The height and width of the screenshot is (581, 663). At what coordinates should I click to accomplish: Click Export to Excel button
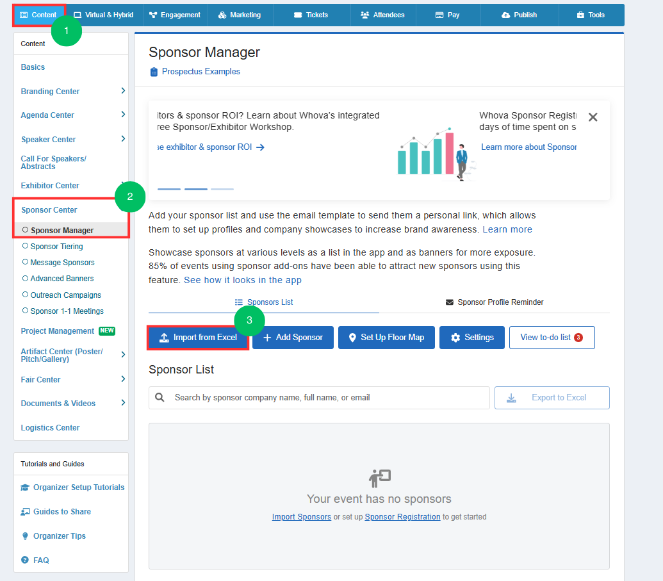(552, 398)
